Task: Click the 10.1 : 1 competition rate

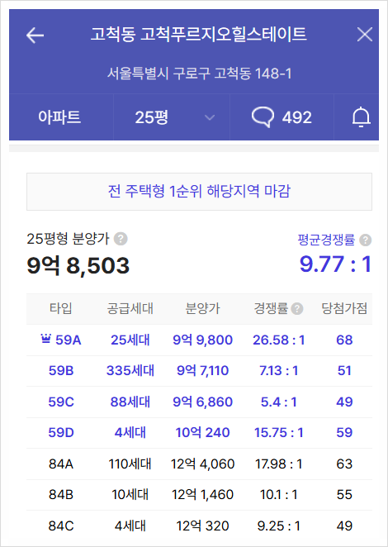Action: click(x=279, y=495)
